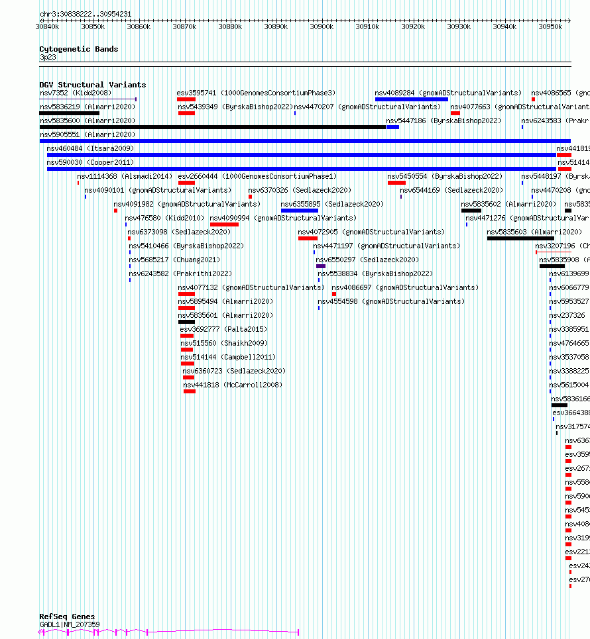
Task: Click nsv4090101 (gnomADStructuralVariants) label
Action: click(158, 190)
